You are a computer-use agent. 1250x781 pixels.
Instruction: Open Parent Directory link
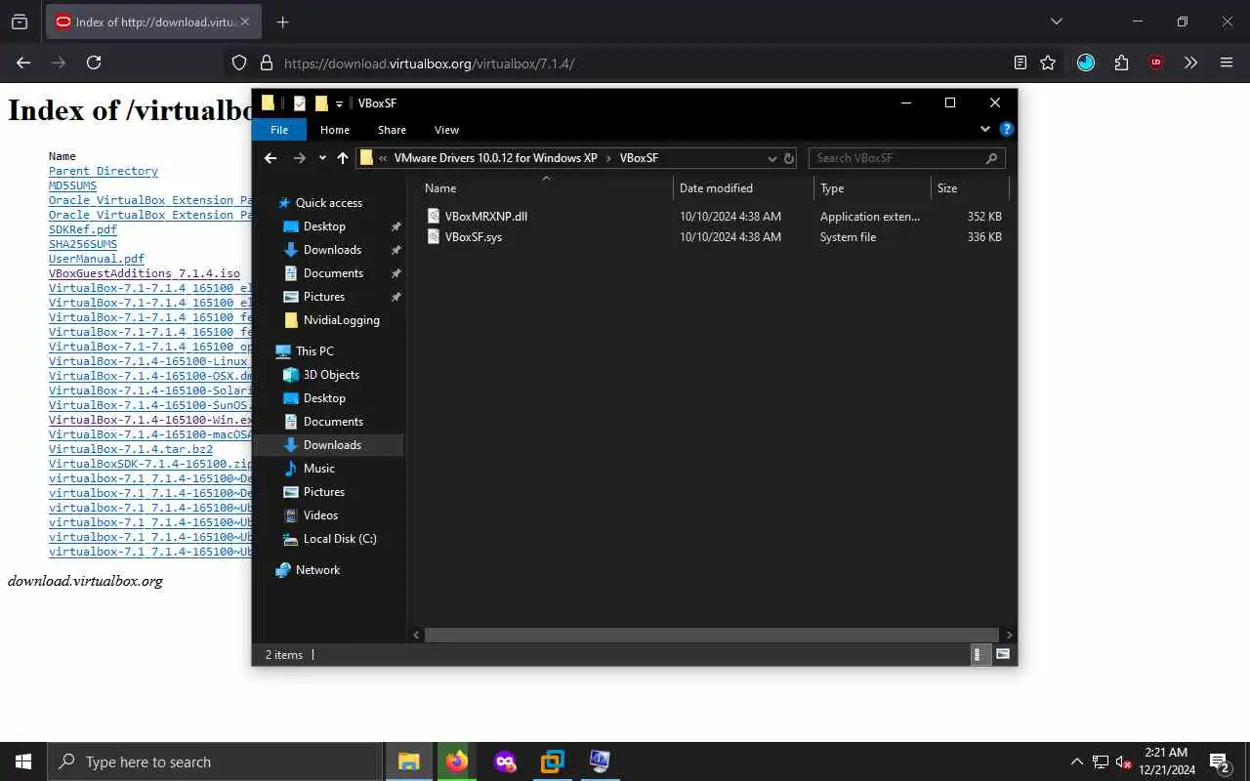click(x=104, y=171)
